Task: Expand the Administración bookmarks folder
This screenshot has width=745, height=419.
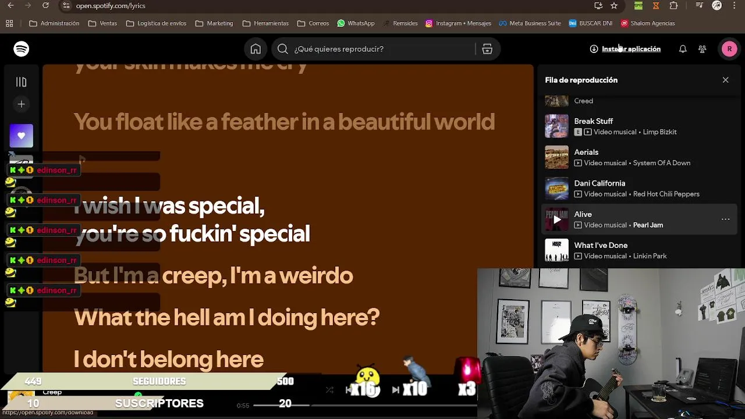Action: click(x=54, y=23)
